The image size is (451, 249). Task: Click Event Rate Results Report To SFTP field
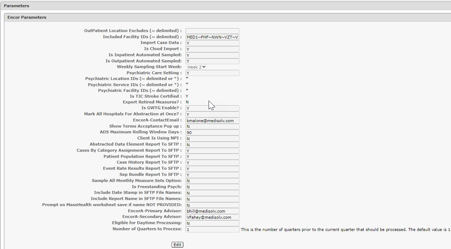[x=213, y=169]
